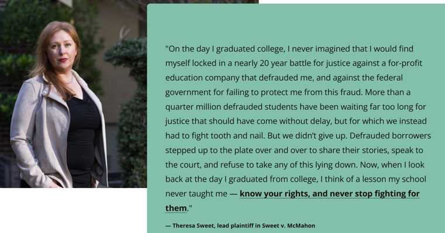The height and width of the screenshot is (233, 445).
Task: Click the Theresa Sweet attribution line
Action: tap(240, 225)
